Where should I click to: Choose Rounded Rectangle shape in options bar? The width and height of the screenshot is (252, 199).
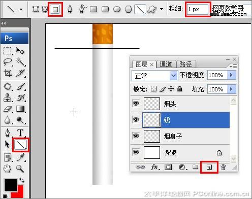[x=105, y=9]
